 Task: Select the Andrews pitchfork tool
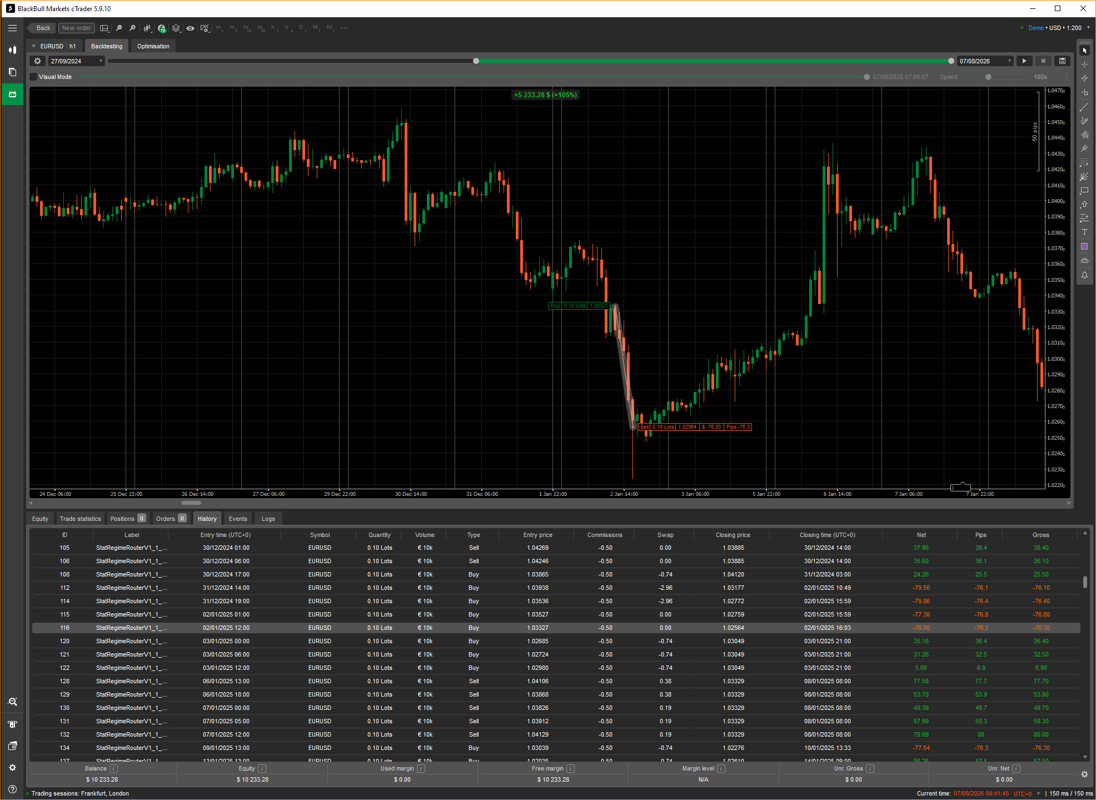pos(1084,148)
